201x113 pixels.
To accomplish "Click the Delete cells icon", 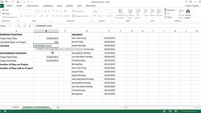I will (x=152, y=11).
